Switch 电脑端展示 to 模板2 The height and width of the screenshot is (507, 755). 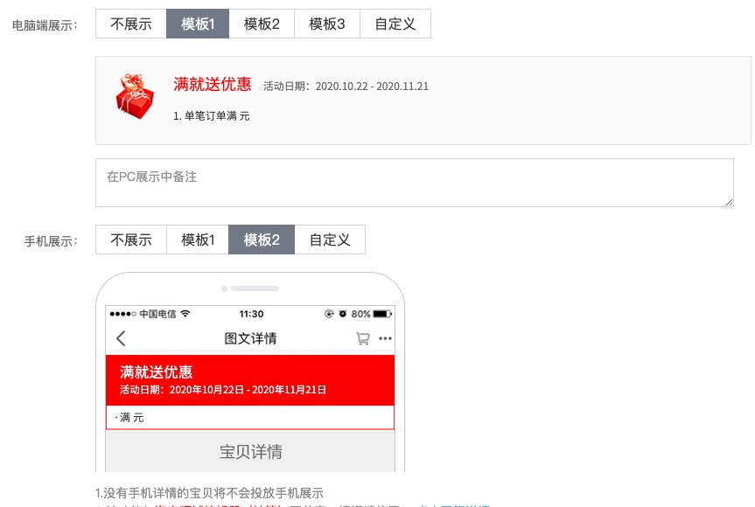coord(262,24)
